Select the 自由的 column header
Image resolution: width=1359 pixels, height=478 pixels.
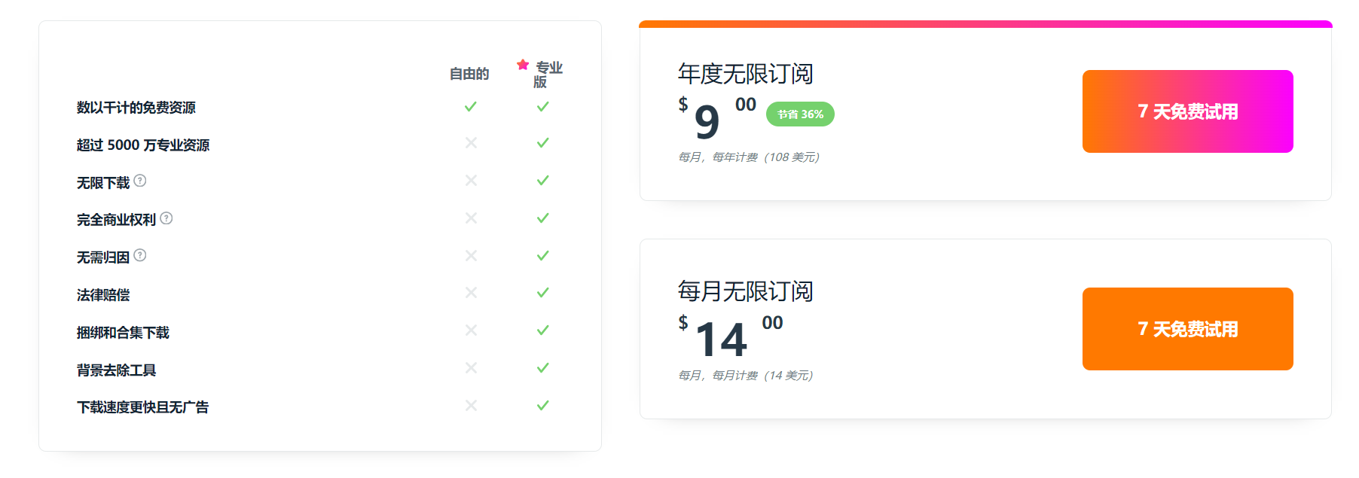[469, 74]
